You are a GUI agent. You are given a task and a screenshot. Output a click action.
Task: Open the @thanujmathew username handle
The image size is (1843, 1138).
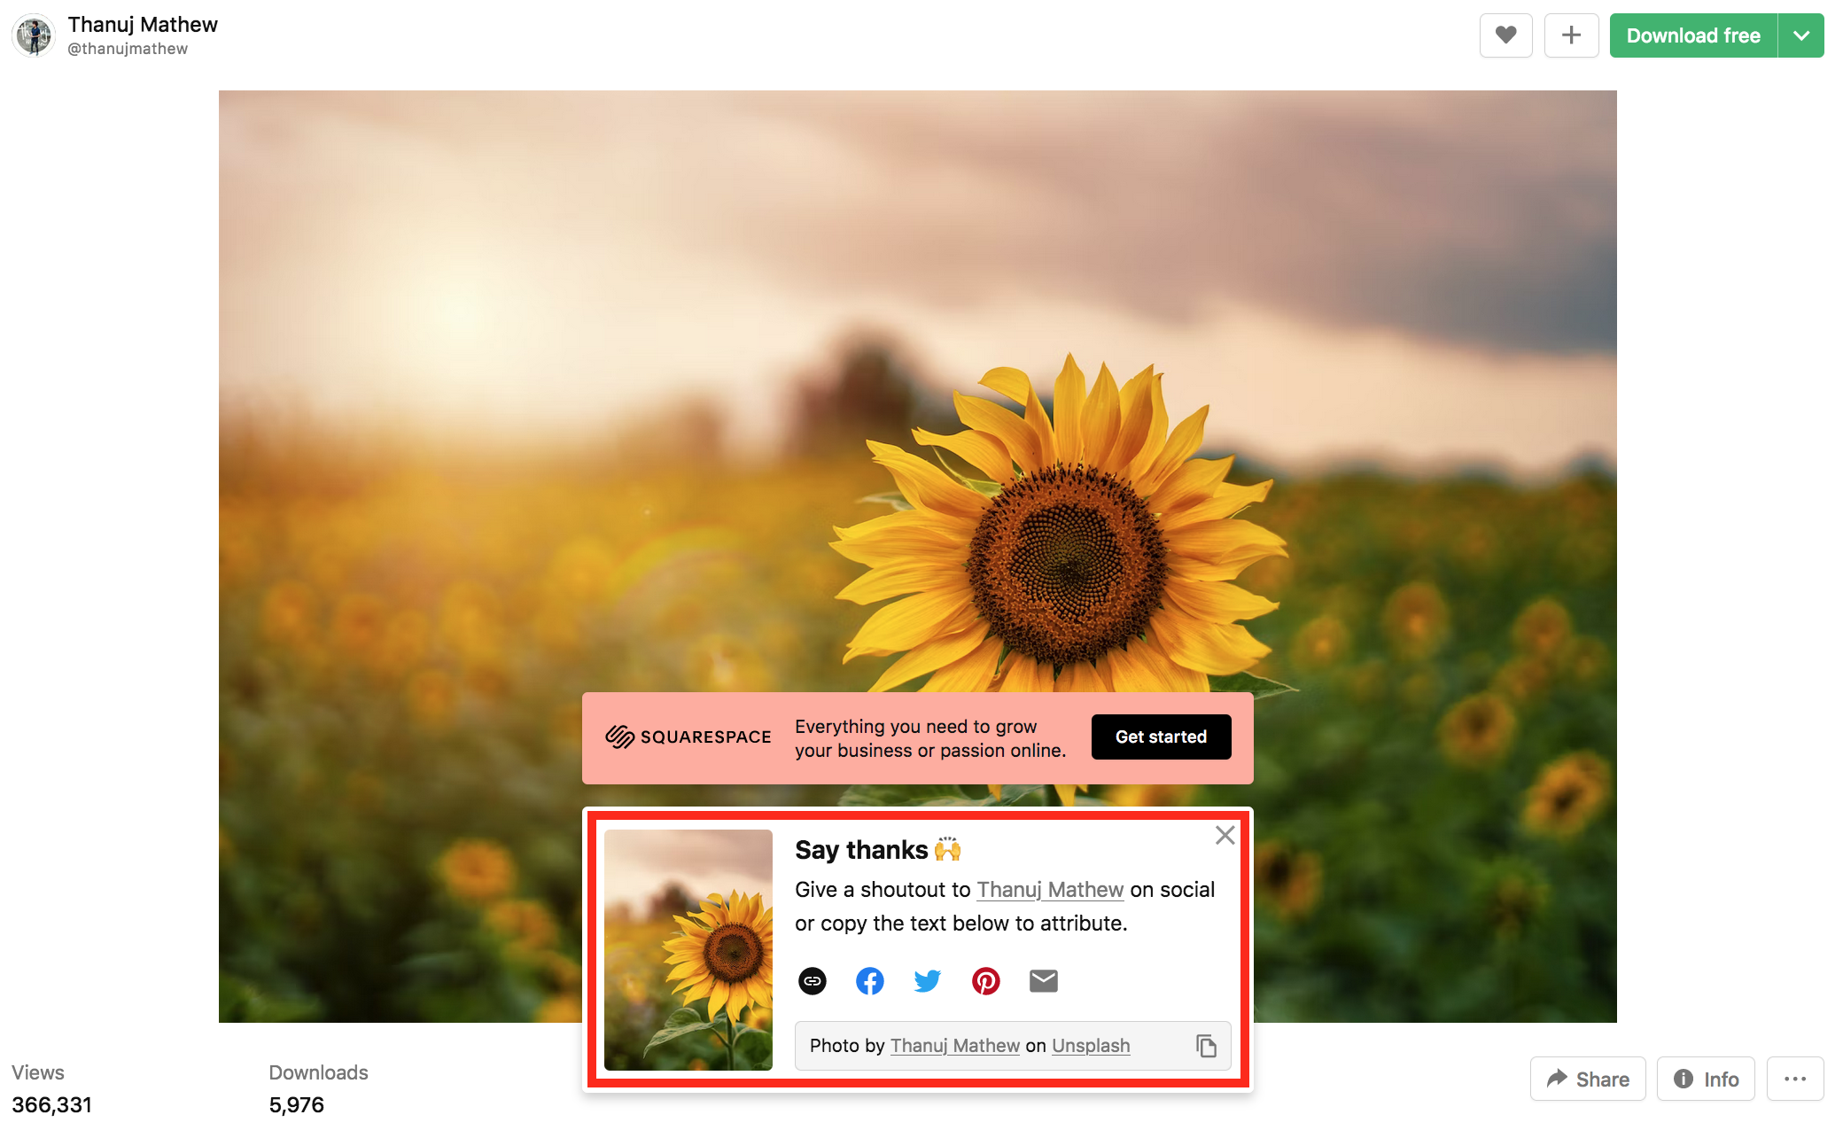tap(128, 49)
